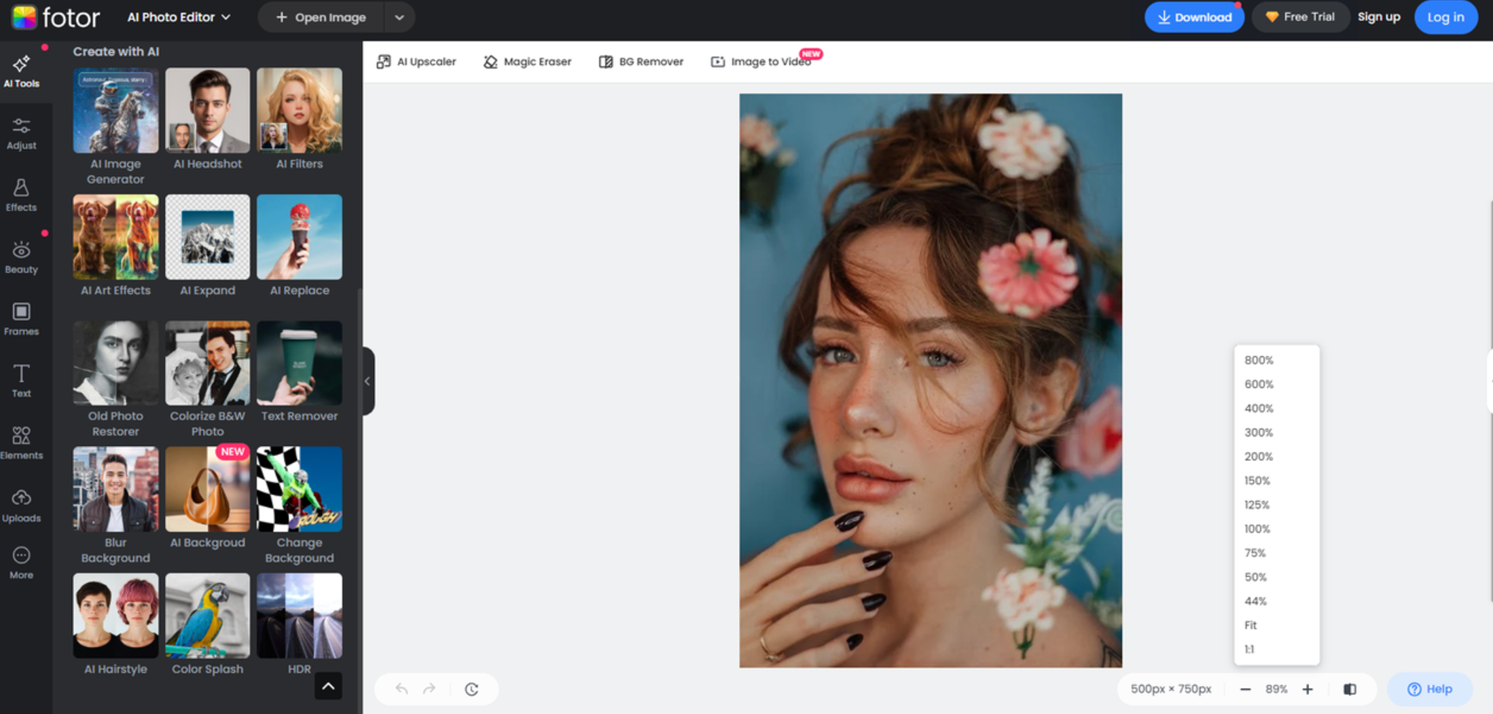Click the portrait photo on canvas
The image size is (1493, 714).
point(931,381)
